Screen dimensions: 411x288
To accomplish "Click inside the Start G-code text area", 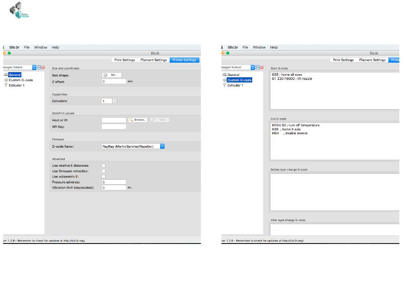I will coord(335,91).
